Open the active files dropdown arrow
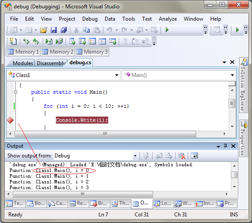The width and height of the screenshot is (252, 223). pyautogui.click(x=224, y=62)
